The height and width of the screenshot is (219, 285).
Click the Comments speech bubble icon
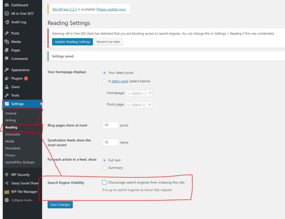tap(7, 59)
